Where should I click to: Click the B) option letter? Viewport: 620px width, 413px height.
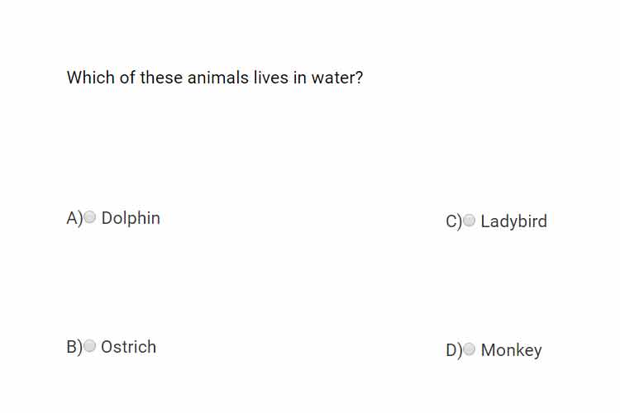(74, 347)
